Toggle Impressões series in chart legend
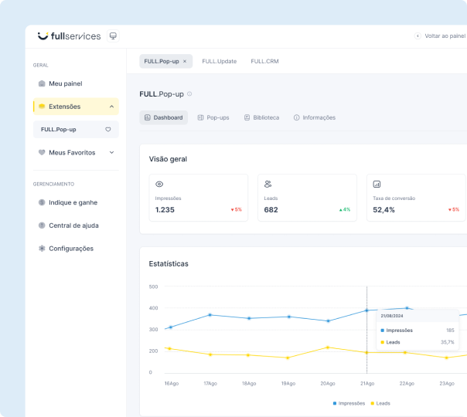467x417 pixels. pos(349,403)
